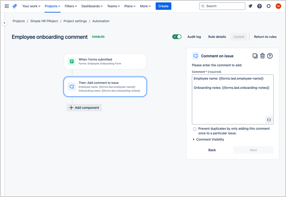Viewport: 286px width, 197px height.
Task: Click the Jira logo icon
Action: pyautogui.click(x=14, y=6)
